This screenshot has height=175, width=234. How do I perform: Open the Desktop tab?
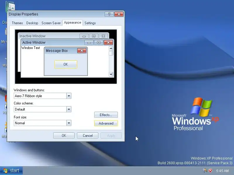[x=32, y=23]
